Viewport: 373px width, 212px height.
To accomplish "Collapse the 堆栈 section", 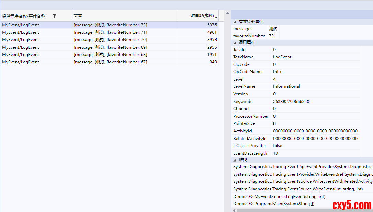I will coord(235,160).
